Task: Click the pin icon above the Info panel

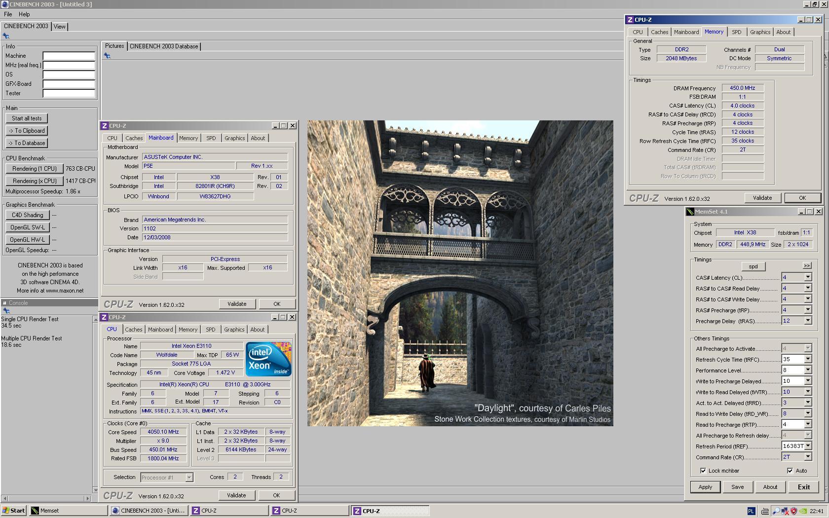Action: [6, 36]
